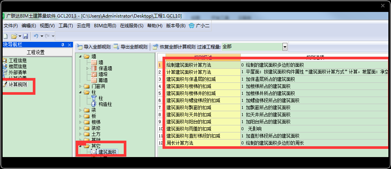
Task: Open the redo history dropdown arrow
Action: click(53, 36)
